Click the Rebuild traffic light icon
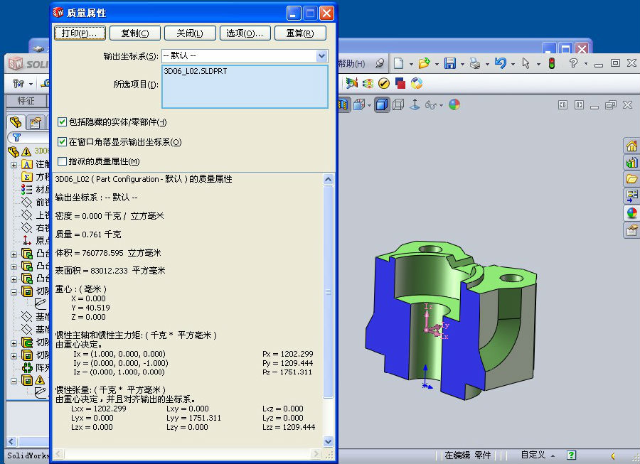The image size is (640, 464). click(x=551, y=63)
